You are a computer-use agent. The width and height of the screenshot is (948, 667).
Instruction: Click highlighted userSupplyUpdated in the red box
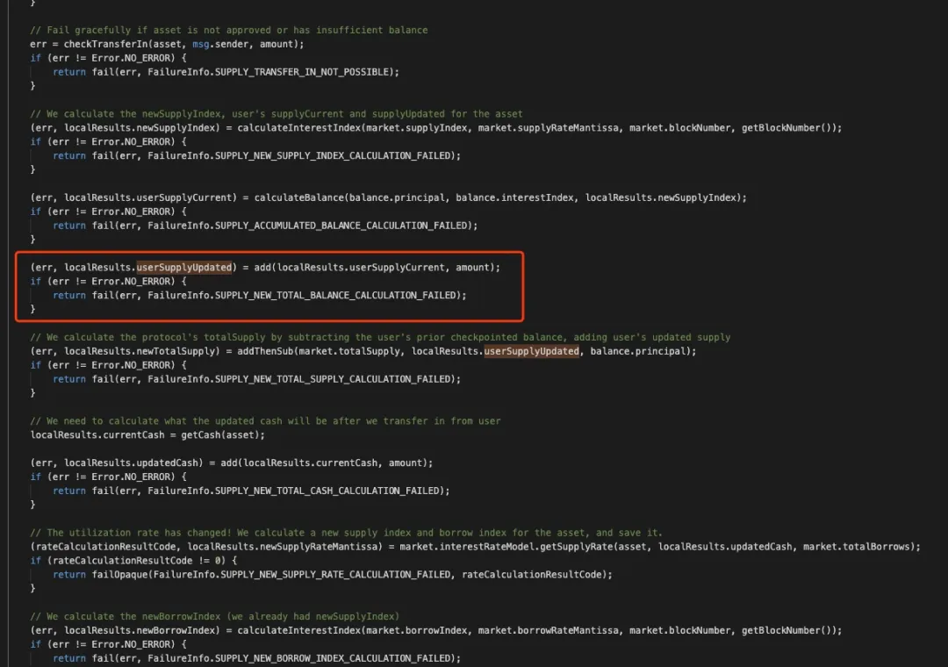pos(184,268)
